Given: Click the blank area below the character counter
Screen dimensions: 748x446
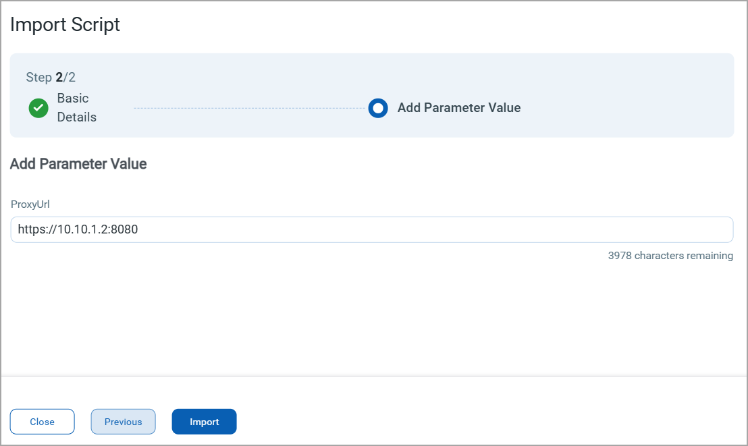Looking at the screenshot, I should click(371, 317).
